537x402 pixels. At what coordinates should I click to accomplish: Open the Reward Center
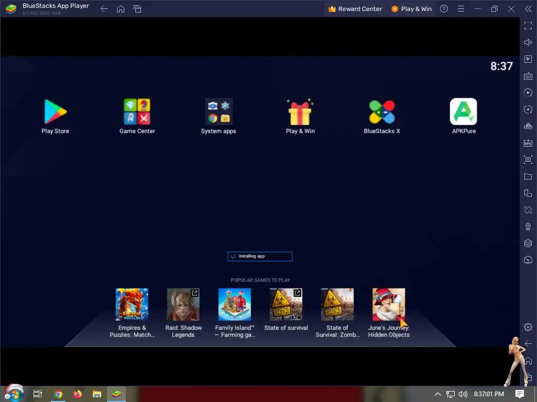355,9
